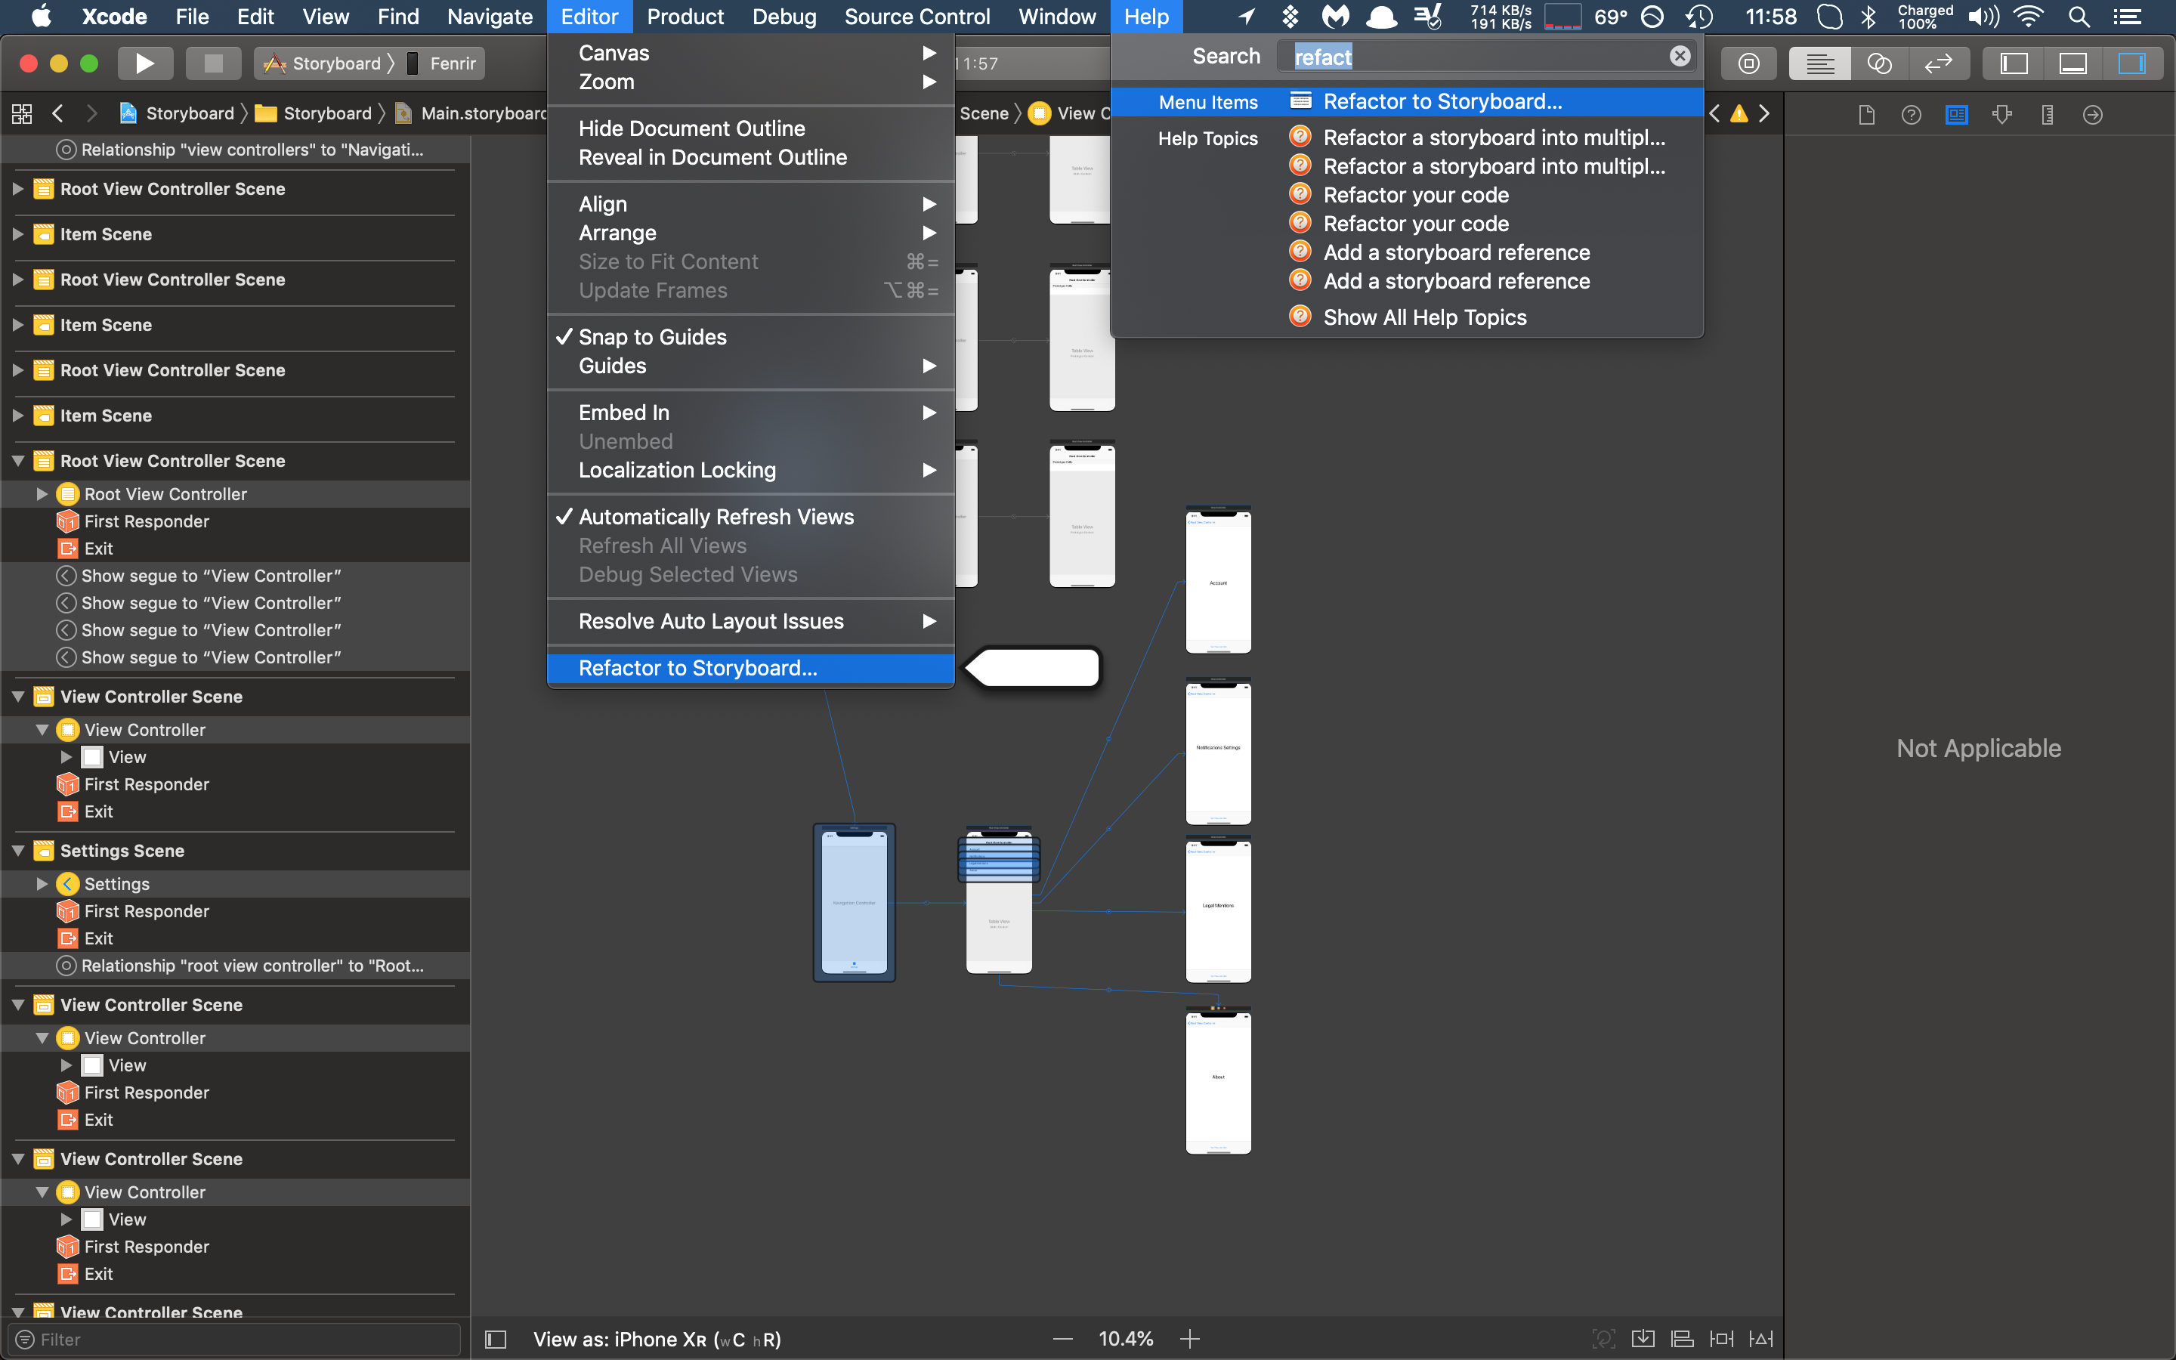Zoom in canvas with plus button
The image size is (2176, 1360).
(x=1189, y=1338)
